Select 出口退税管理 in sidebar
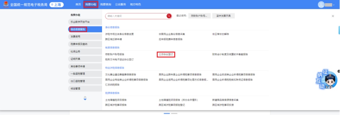The height and width of the screenshot is (115, 340). click(x=85, y=81)
